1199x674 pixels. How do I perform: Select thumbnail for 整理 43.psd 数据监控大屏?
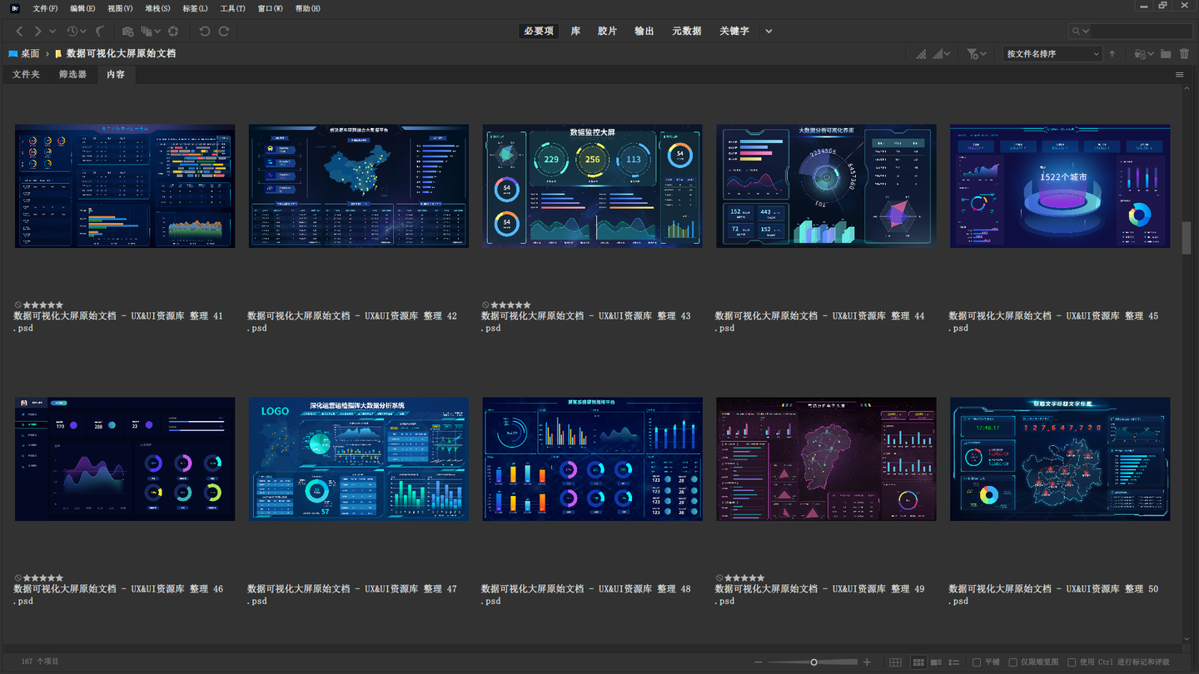(592, 186)
